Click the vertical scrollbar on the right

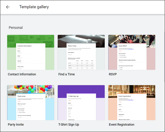pos(164,57)
